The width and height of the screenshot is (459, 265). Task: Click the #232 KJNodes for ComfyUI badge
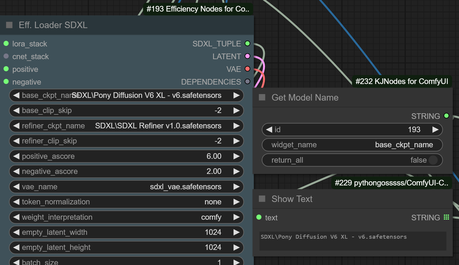point(402,81)
